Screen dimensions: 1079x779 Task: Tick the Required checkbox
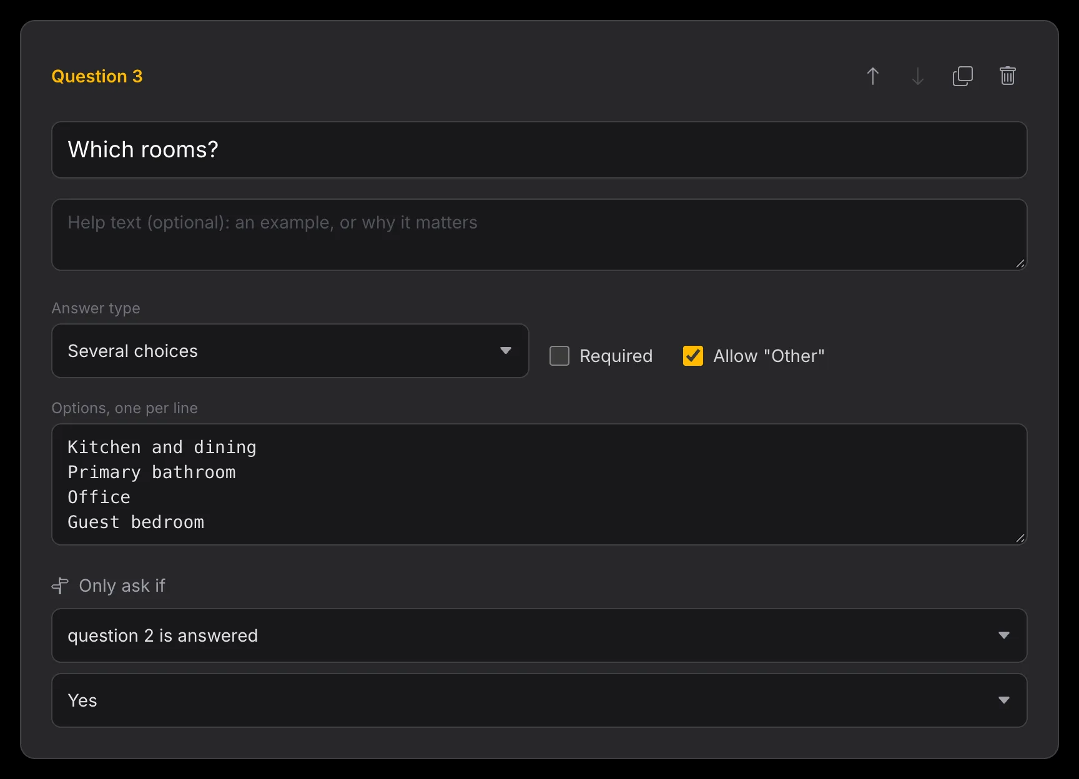click(559, 356)
